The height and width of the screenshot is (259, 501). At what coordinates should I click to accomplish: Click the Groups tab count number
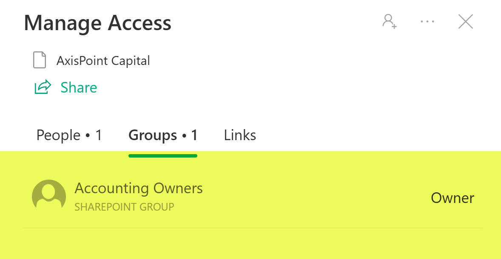click(x=194, y=135)
